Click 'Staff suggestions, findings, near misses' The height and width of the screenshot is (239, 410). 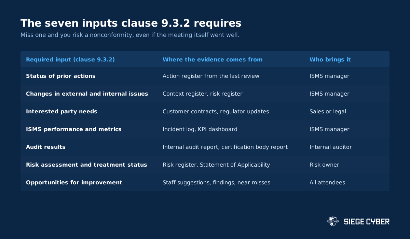click(216, 182)
